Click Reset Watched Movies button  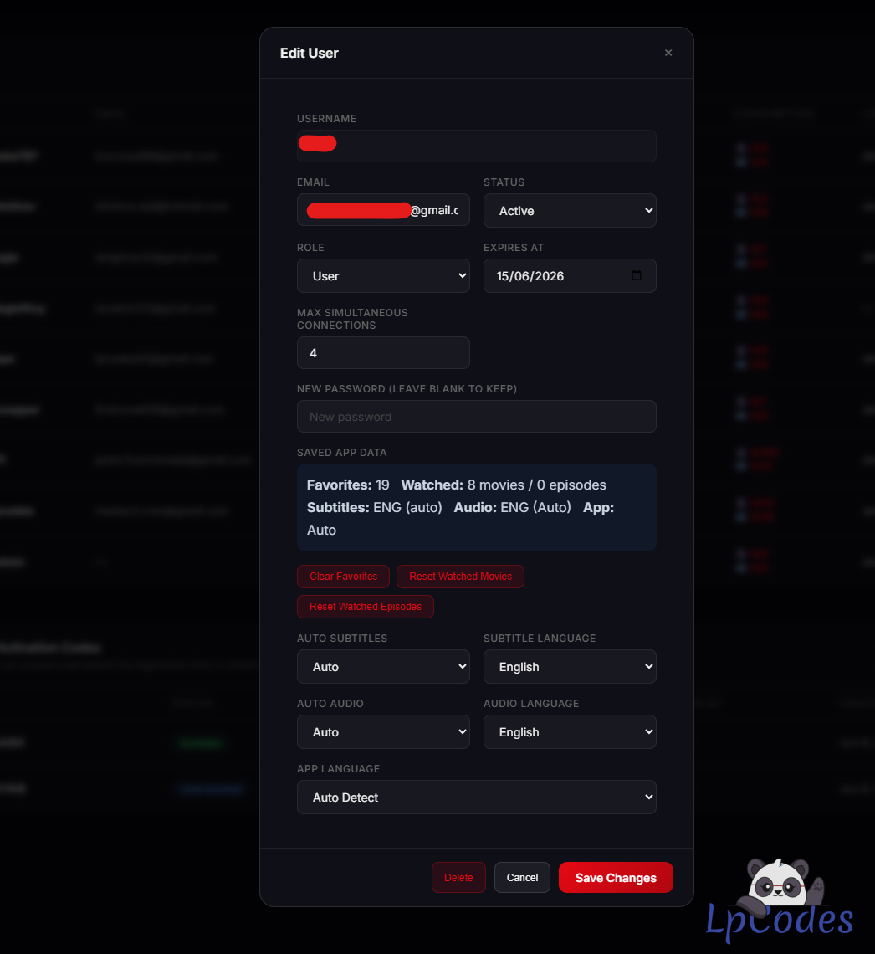tap(460, 577)
